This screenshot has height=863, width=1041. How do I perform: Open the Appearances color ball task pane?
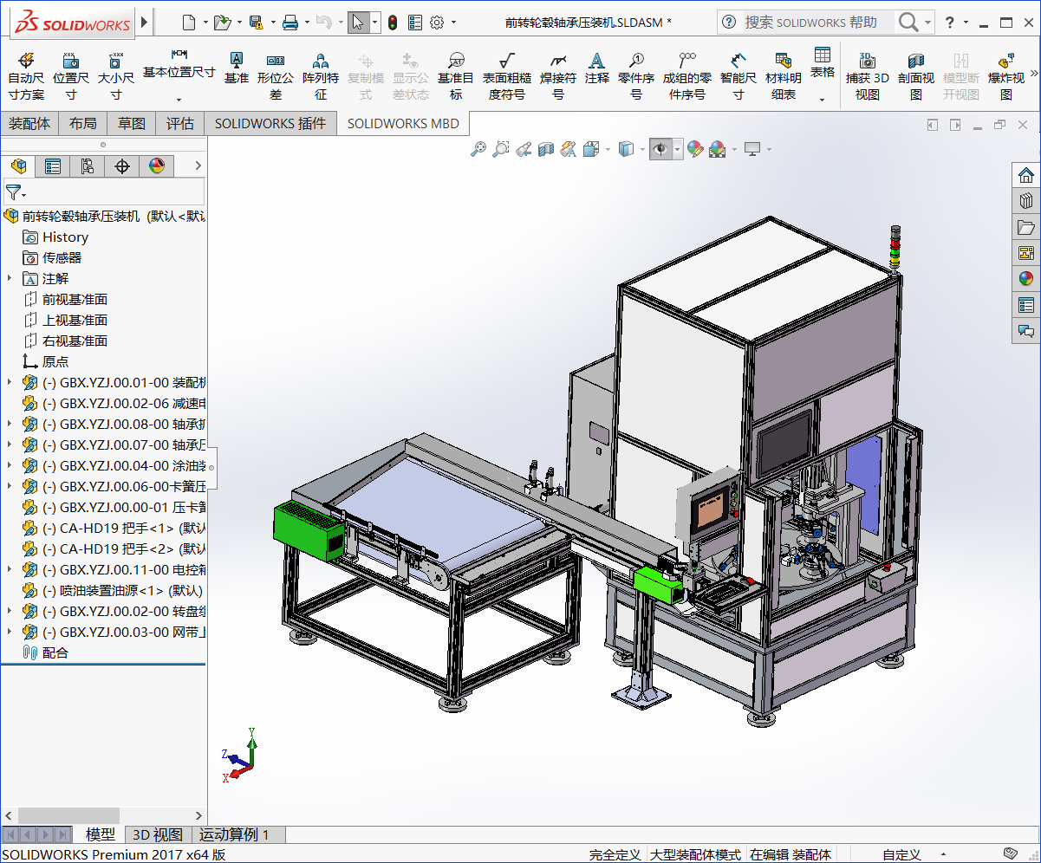1026,278
